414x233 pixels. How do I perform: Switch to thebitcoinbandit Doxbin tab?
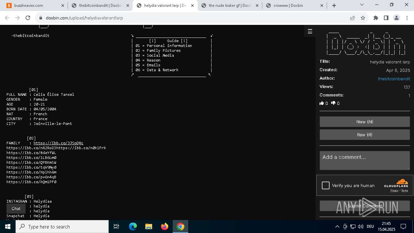pyautogui.click(x=100, y=6)
